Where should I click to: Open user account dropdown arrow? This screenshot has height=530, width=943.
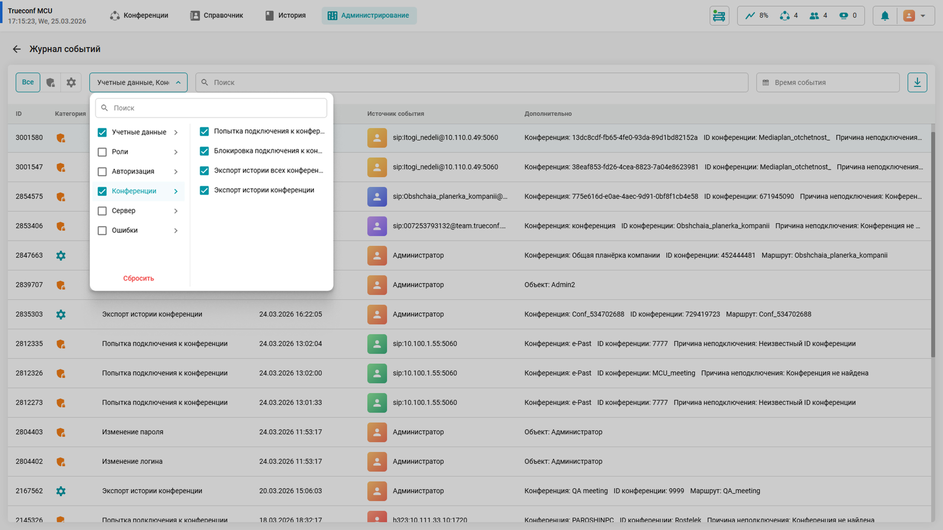(923, 16)
